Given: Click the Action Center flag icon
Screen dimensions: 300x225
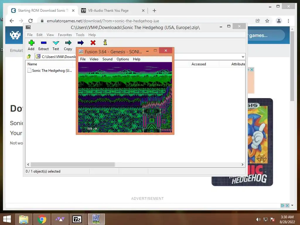Looking at the screenshot, I should click(x=272, y=219).
